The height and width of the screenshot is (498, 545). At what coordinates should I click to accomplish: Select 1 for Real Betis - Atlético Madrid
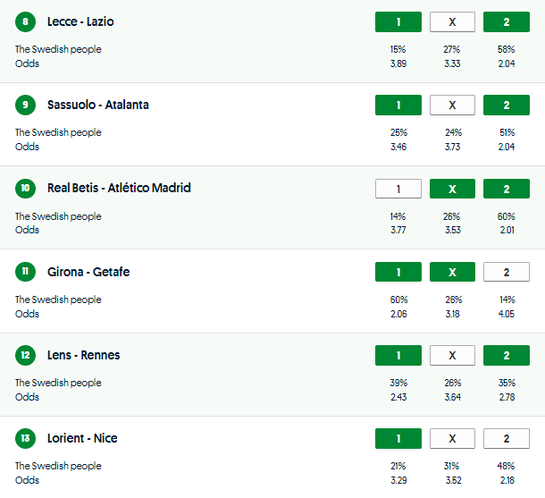(398, 189)
